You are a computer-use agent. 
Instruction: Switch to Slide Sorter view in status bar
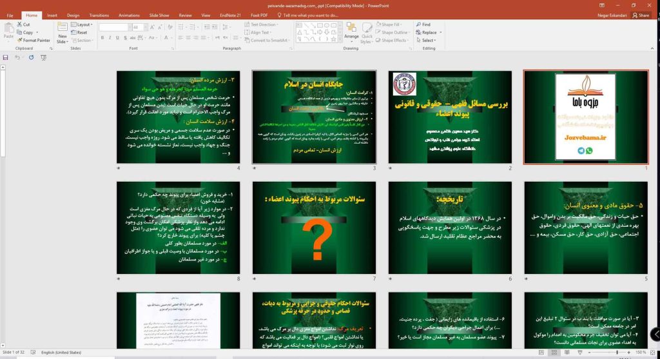554,353
